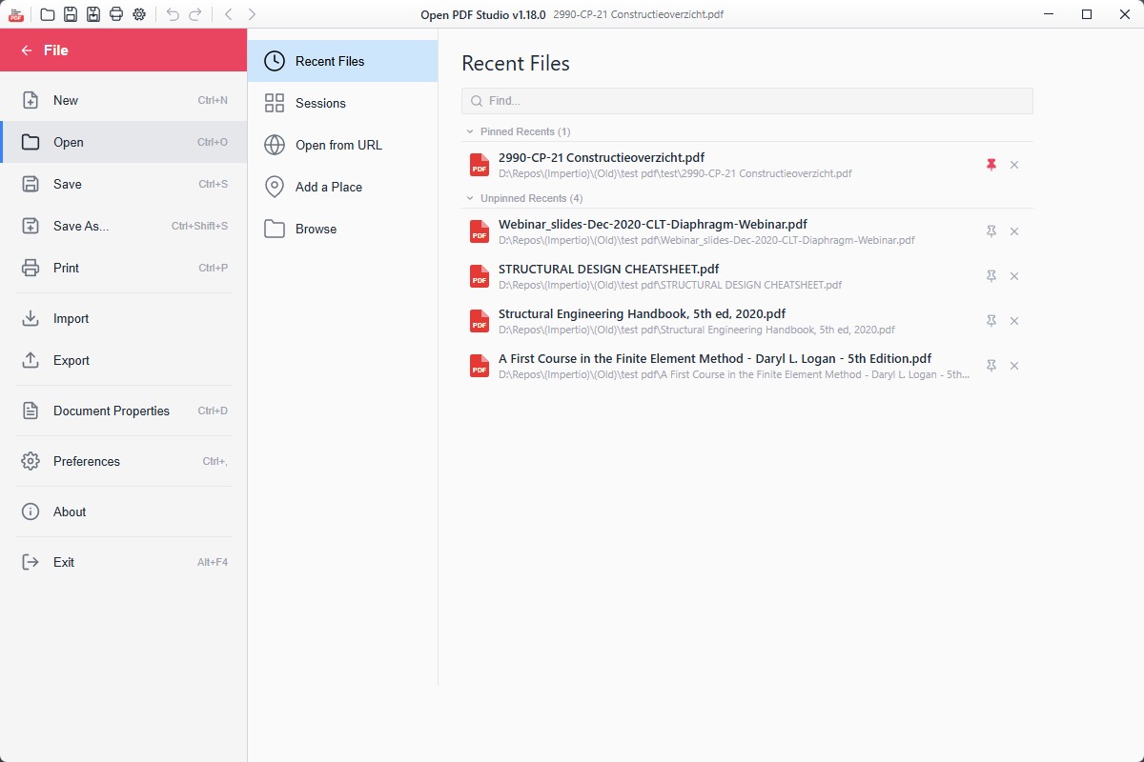
Task: Click the Redo arrow in the toolbar
Action: pos(194,14)
